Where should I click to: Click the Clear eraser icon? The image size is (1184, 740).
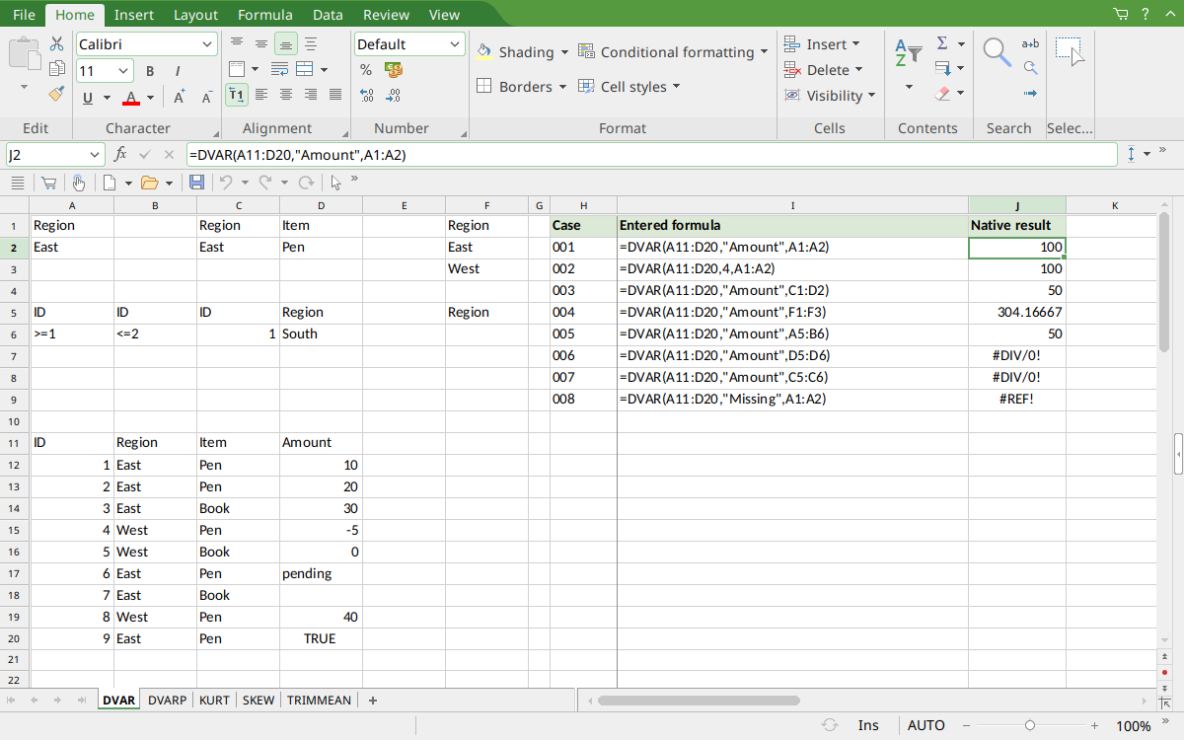pos(942,94)
